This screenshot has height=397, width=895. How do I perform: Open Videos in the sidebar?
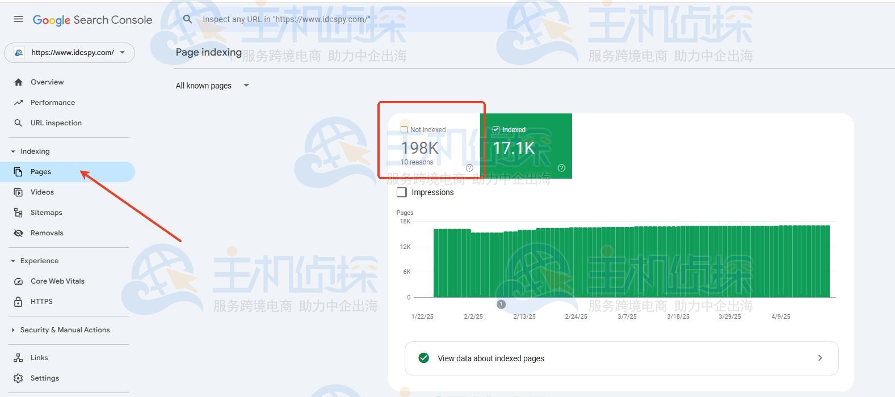click(42, 192)
